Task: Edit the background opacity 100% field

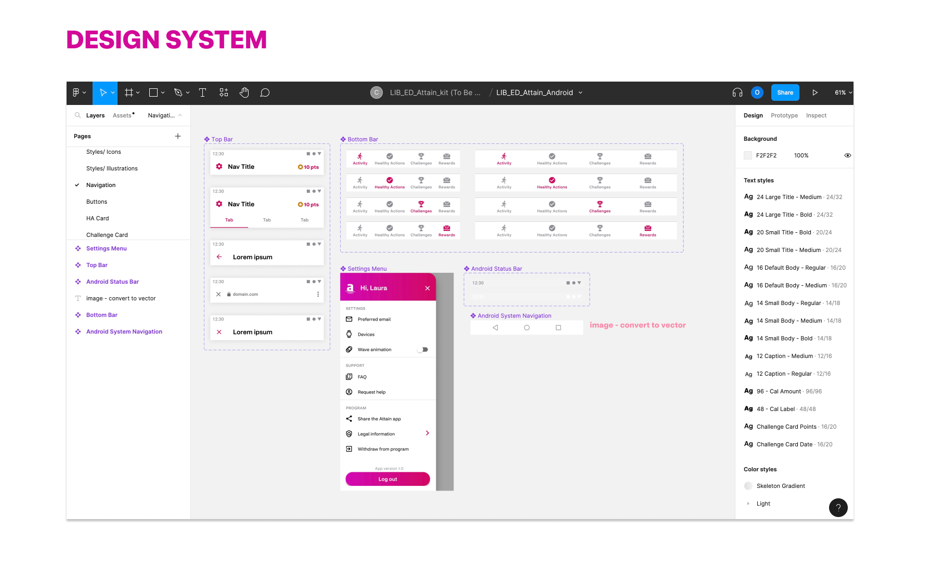Action: point(801,155)
